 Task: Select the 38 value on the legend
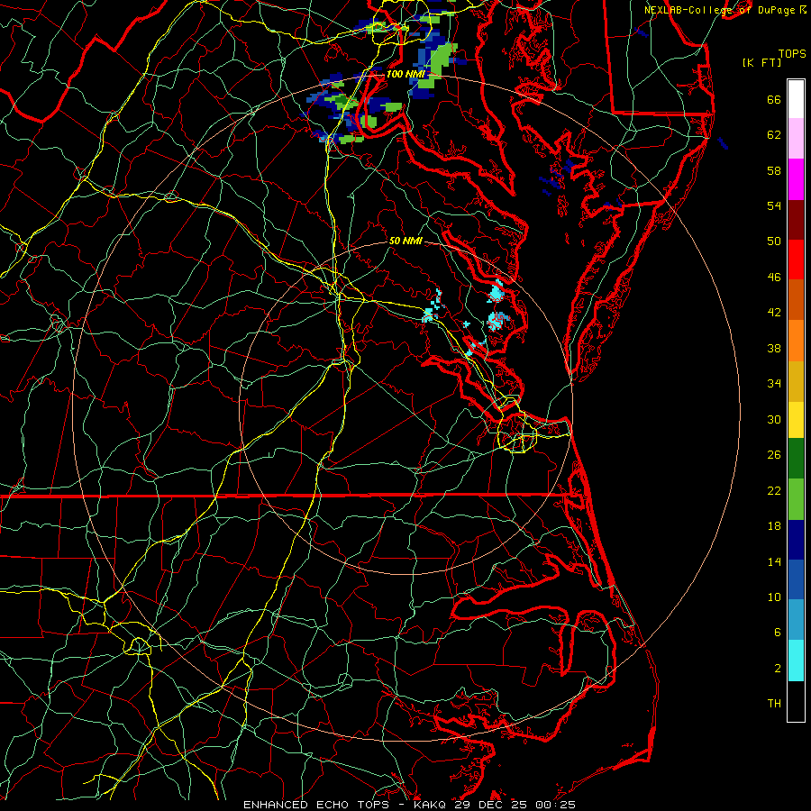774,348
